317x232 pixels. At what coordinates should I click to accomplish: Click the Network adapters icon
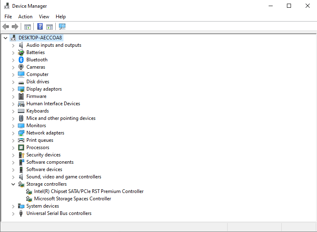[21, 133]
